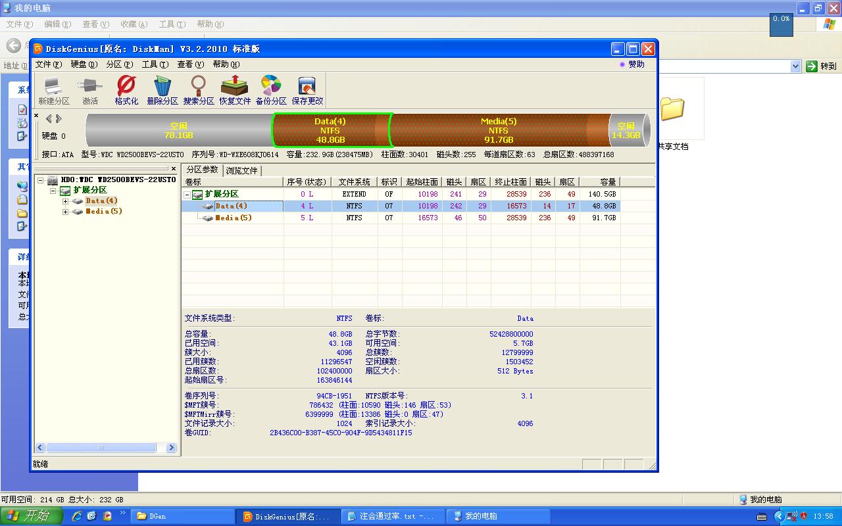
Task: Click the system tray clock 13:58
Action: 823,516
